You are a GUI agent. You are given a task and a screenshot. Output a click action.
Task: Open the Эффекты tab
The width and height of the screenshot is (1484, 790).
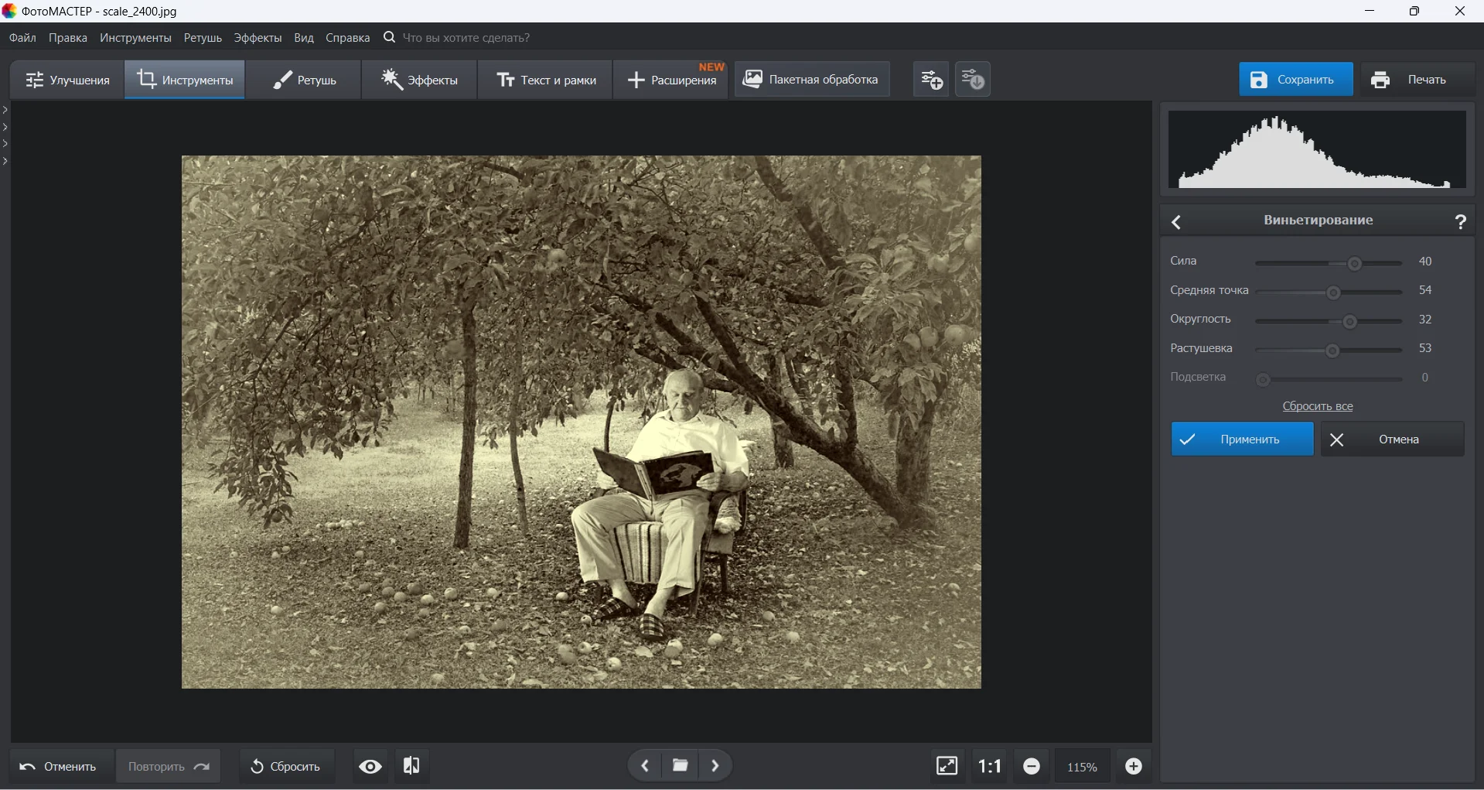419,80
